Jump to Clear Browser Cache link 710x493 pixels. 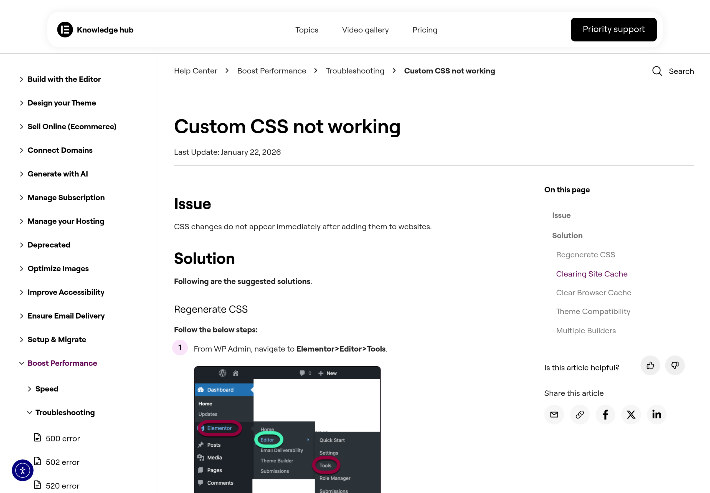point(594,293)
